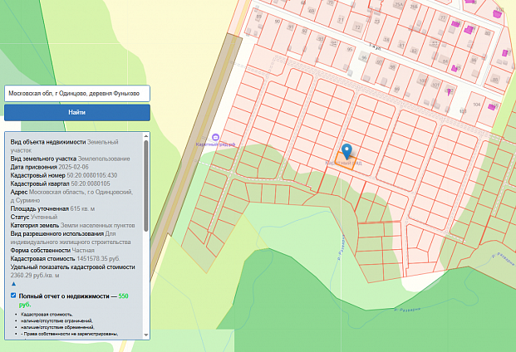Click map parcel number 93
Screen dimensions: 516x352
pyautogui.click(x=321, y=39)
